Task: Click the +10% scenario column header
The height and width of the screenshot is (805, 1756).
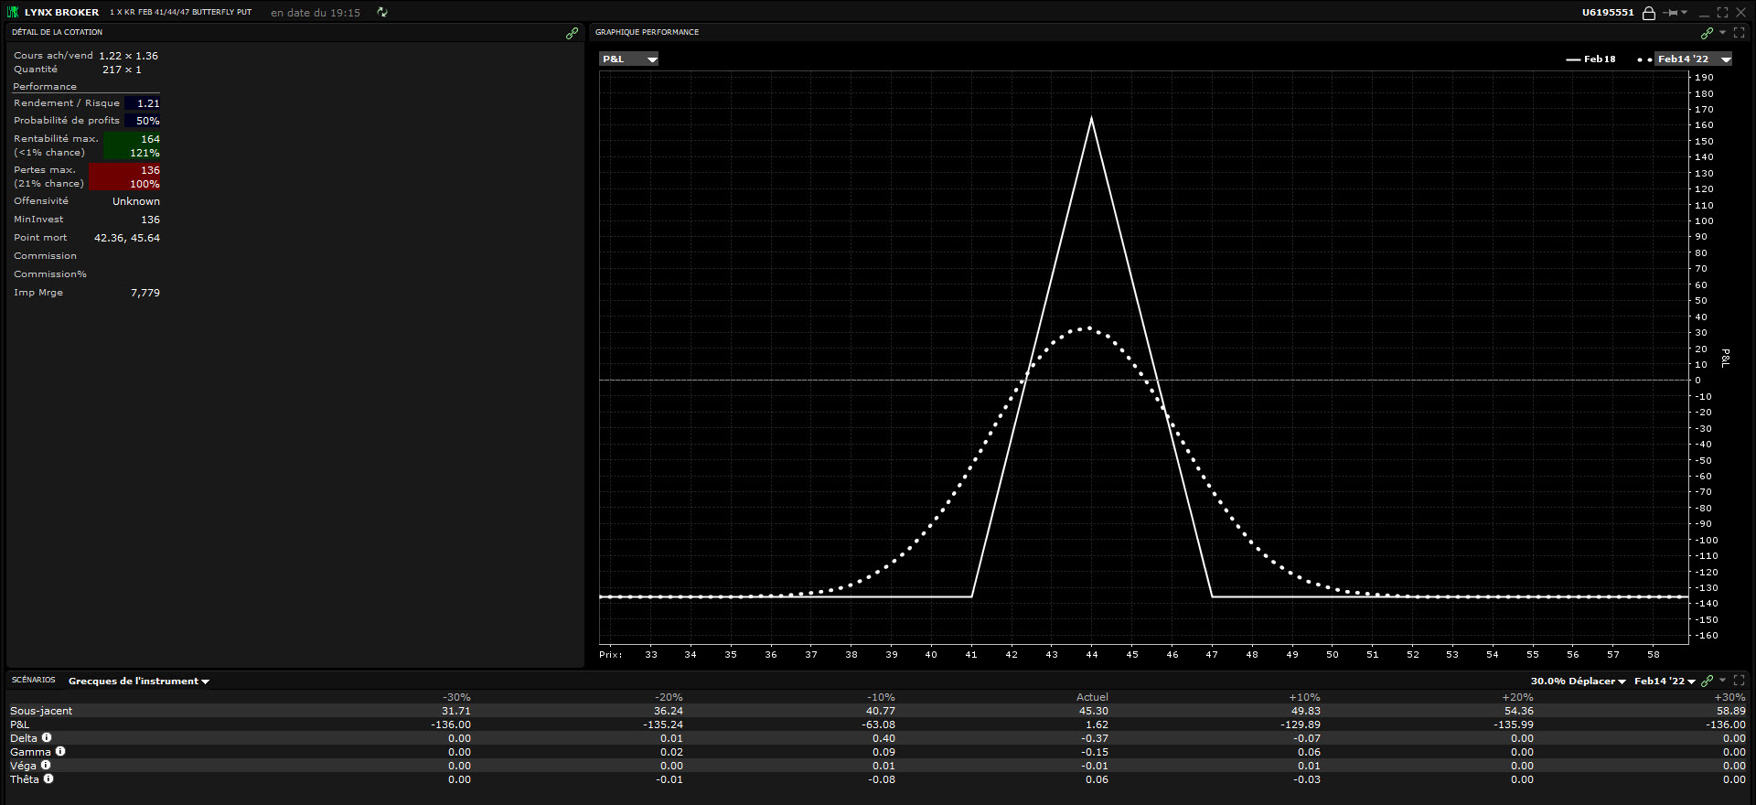Action: click(x=1305, y=697)
